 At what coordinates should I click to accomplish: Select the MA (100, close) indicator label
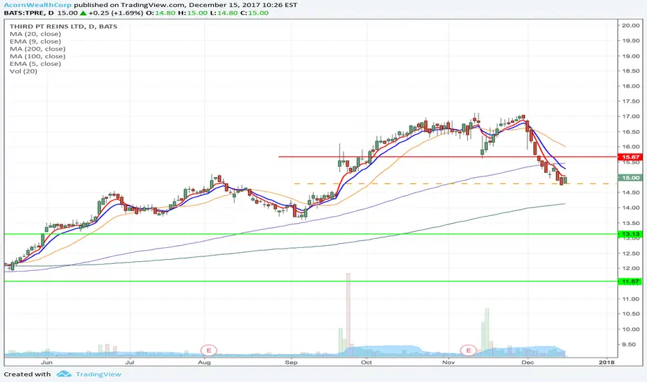coord(37,56)
